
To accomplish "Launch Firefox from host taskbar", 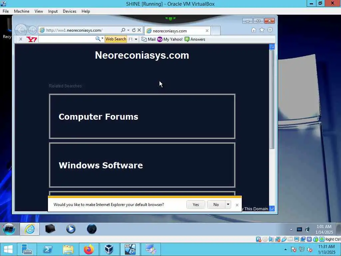I will tap(89, 249).
